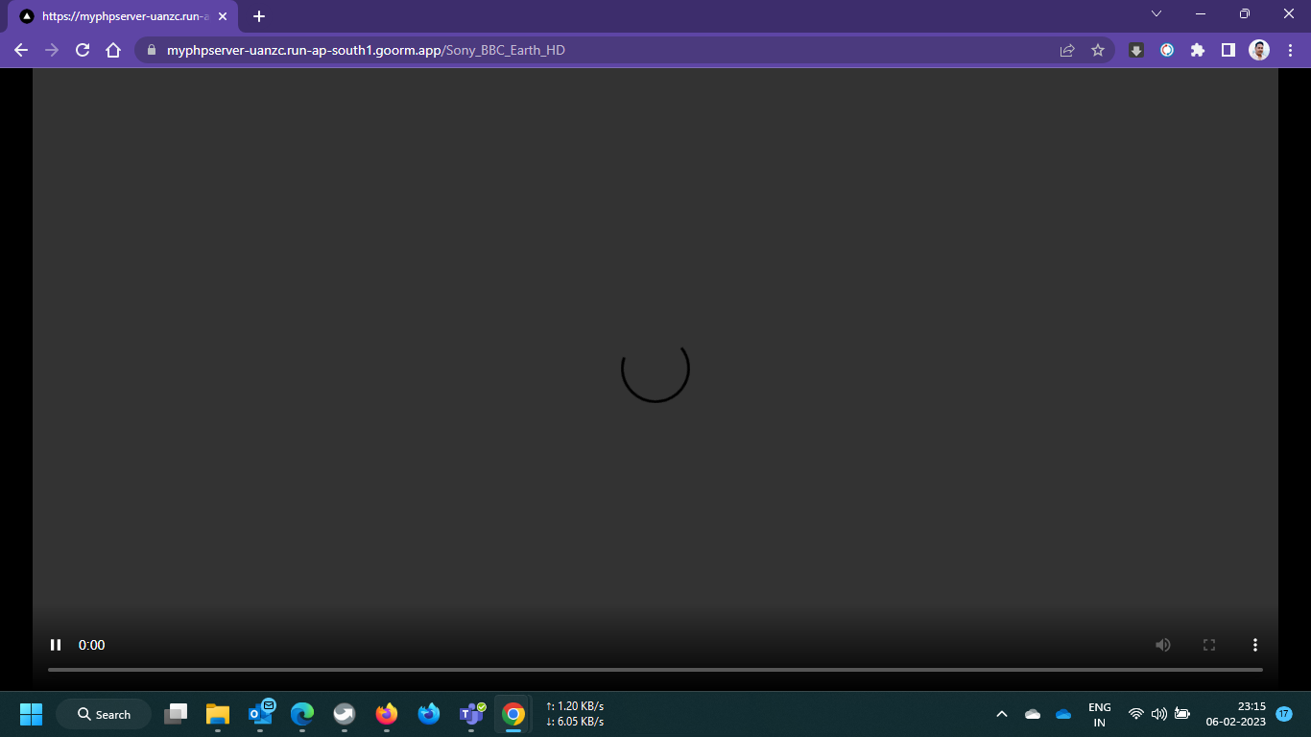The image size is (1311, 737).
Task: Enter fullscreen mode on the video player
Action: [x=1209, y=645]
